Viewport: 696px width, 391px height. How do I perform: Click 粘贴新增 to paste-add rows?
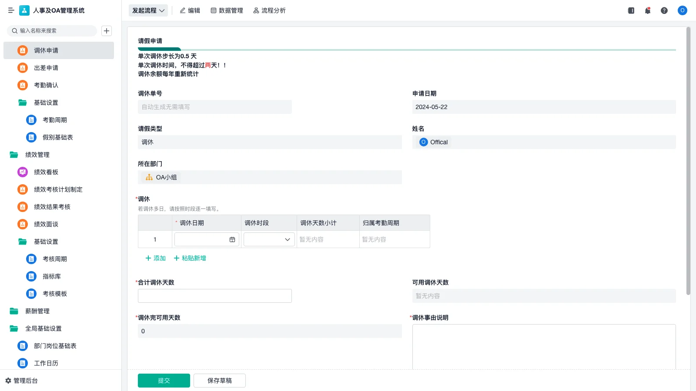coord(190,258)
